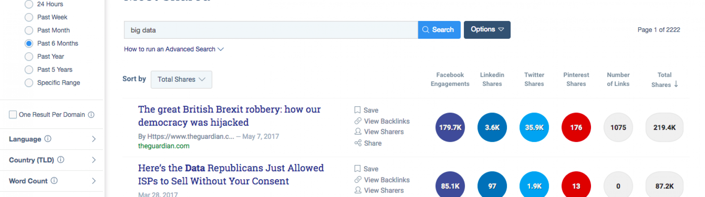The image size is (705, 197).
Task: Select the Past Year radio option
Action: (x=29, y=56)
